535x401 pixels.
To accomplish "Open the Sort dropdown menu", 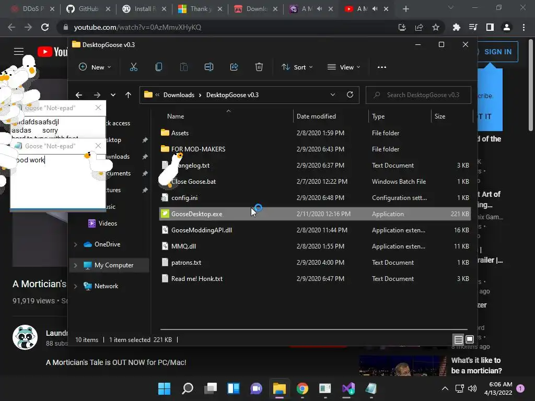I will pos(297,67).
